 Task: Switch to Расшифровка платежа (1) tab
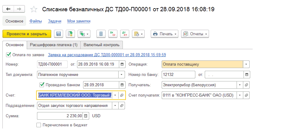coord(54,45)
